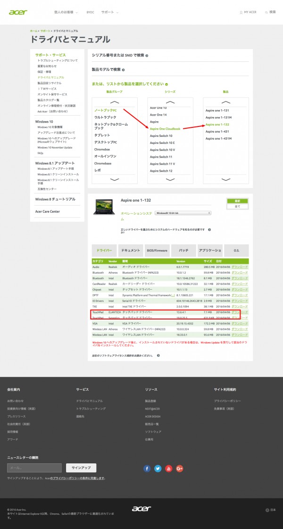Viewport: 283px width, 529px height.
Task: Open the YouTube icon in the footer
Action: (169, 468)
